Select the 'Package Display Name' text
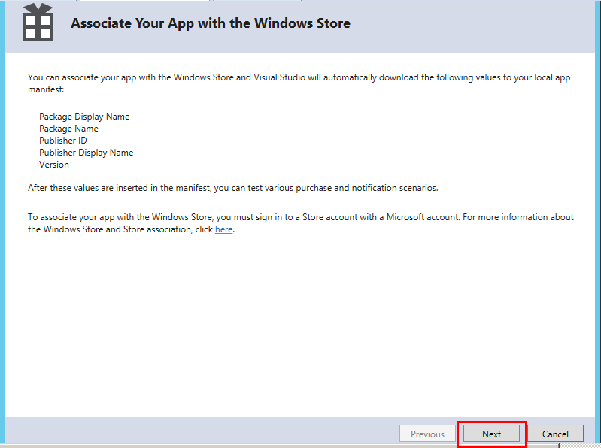Screen dimensions: 601x448 coord(84,117)
